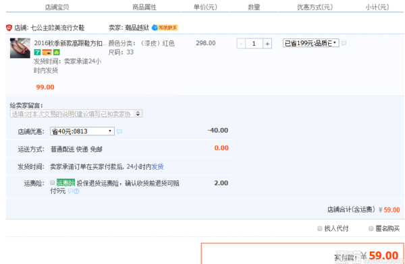Click the store total ¥59.00
Image resolution: width=405 pixels, height=264 pixels.
click(389, 210)
